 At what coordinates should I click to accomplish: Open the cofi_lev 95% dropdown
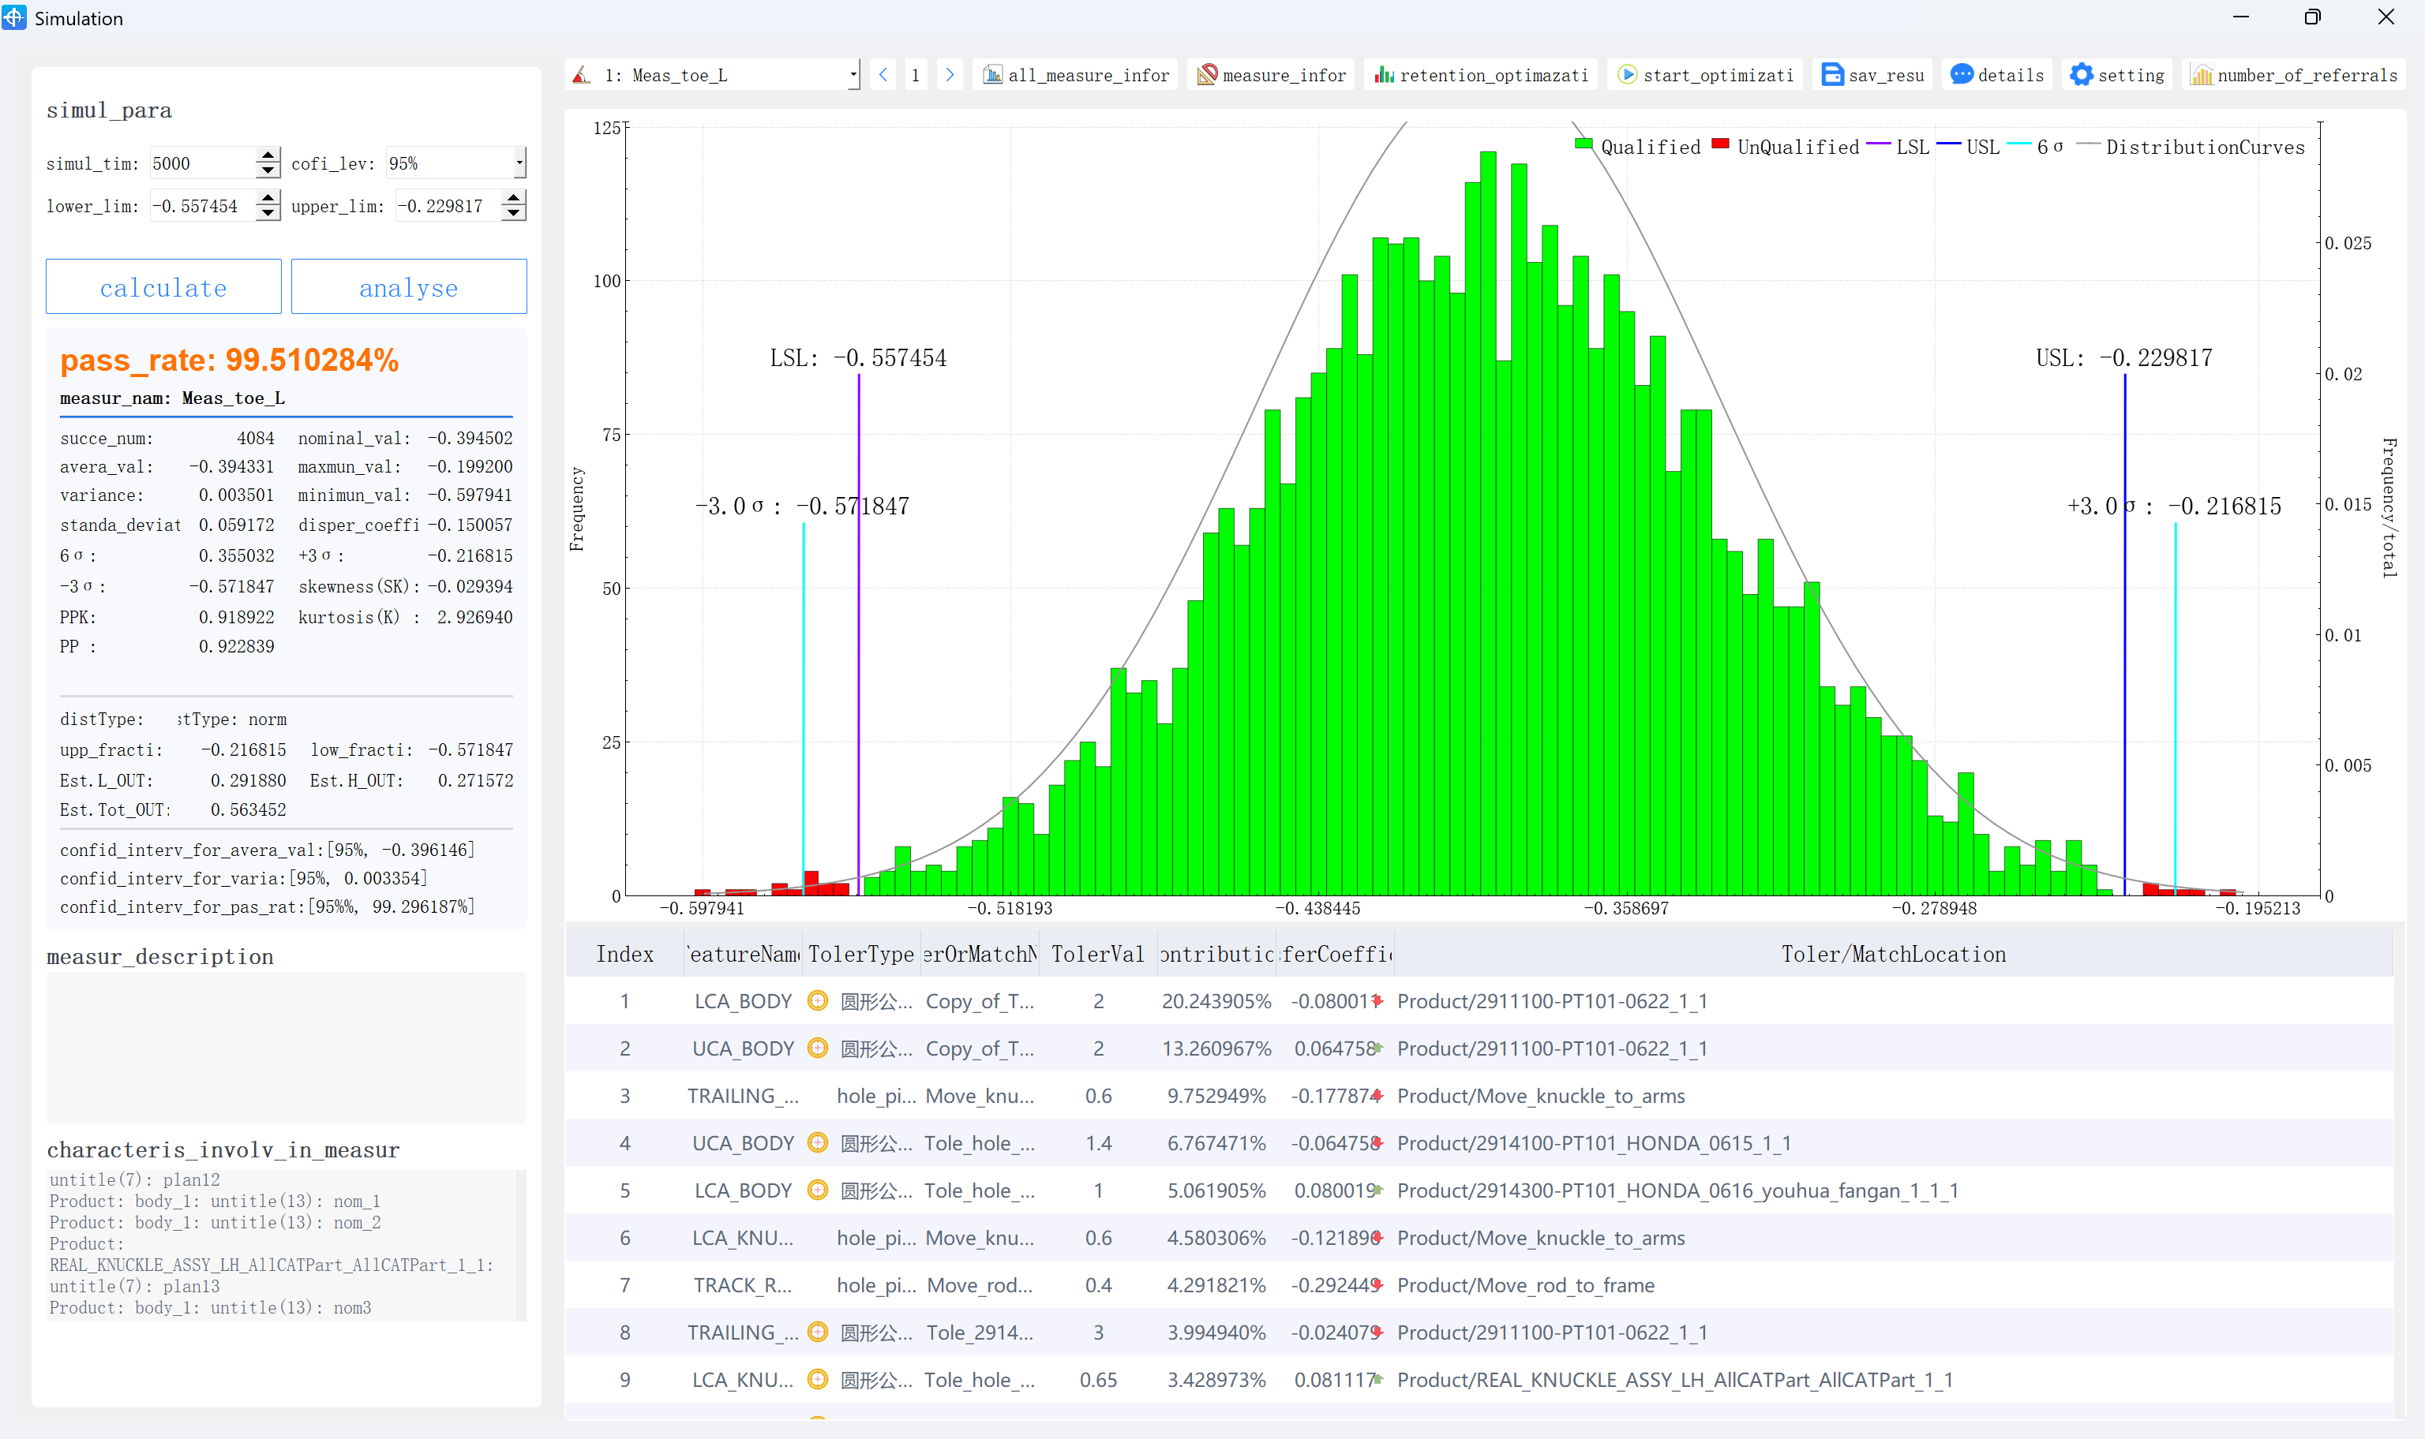520,162
